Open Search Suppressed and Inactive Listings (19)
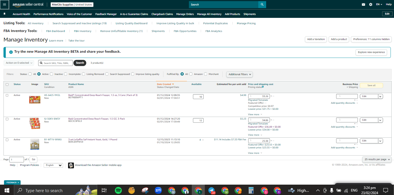Image resolution: width=394 pixels, height=195 pixels. (80, 23)
